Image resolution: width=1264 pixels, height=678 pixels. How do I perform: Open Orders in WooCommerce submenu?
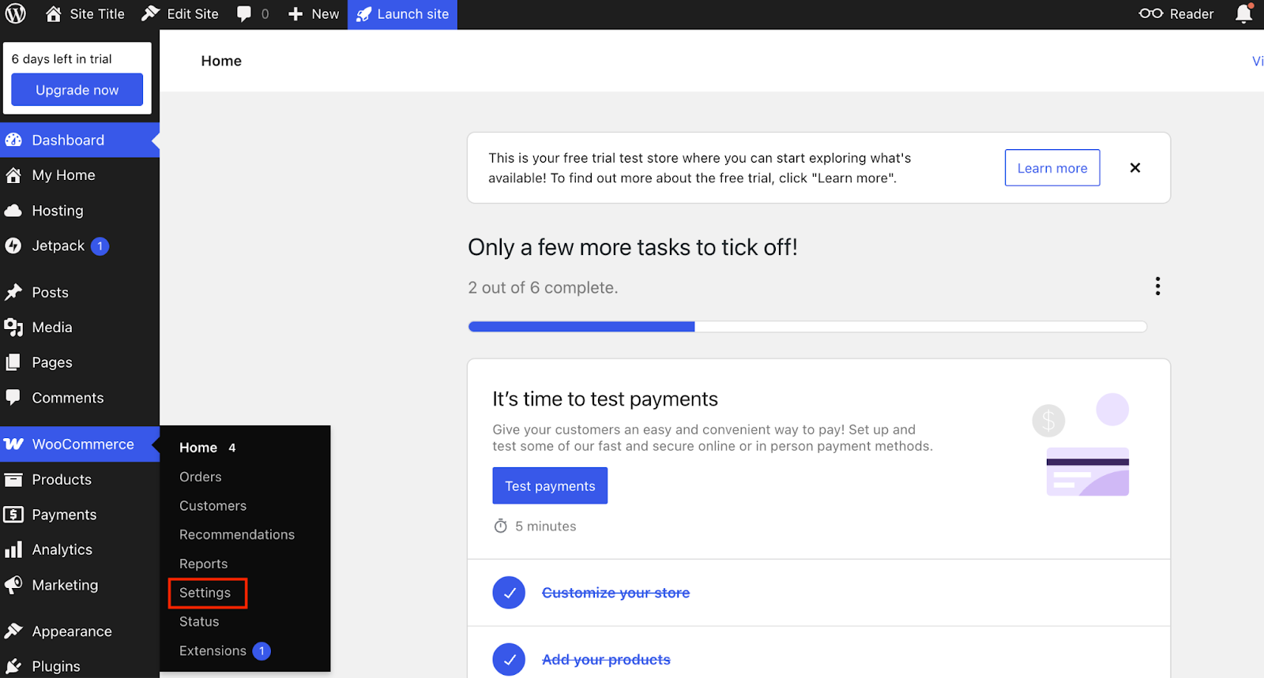[201, 477]
